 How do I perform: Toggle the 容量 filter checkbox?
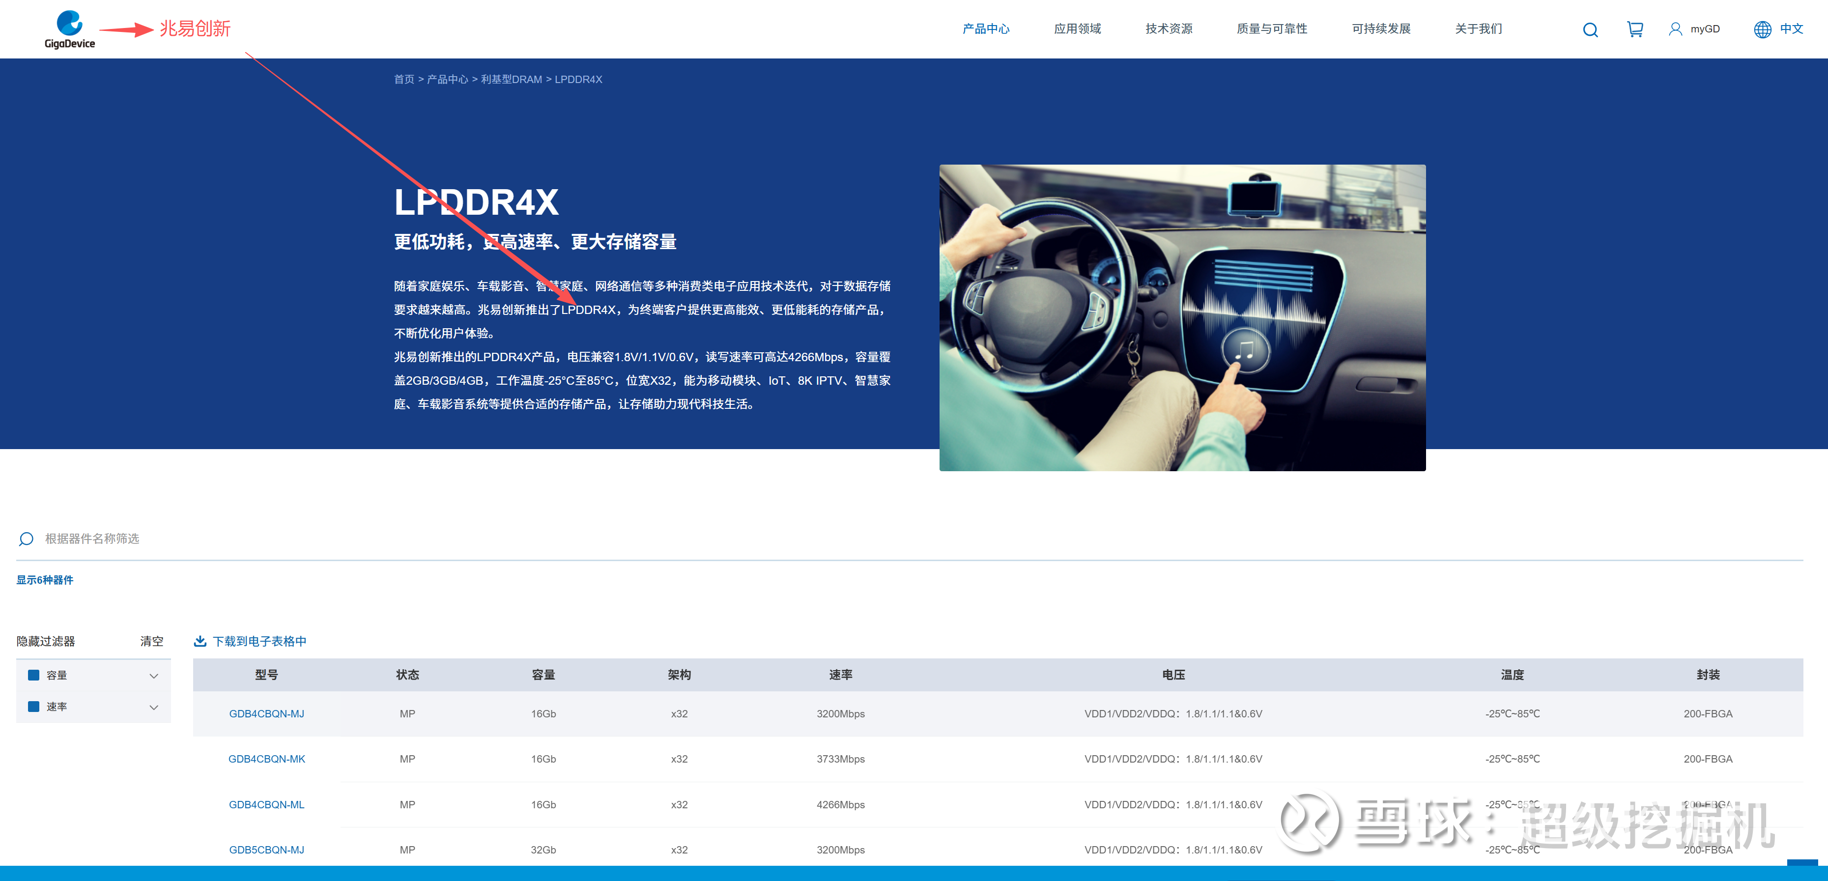(33, 675)
